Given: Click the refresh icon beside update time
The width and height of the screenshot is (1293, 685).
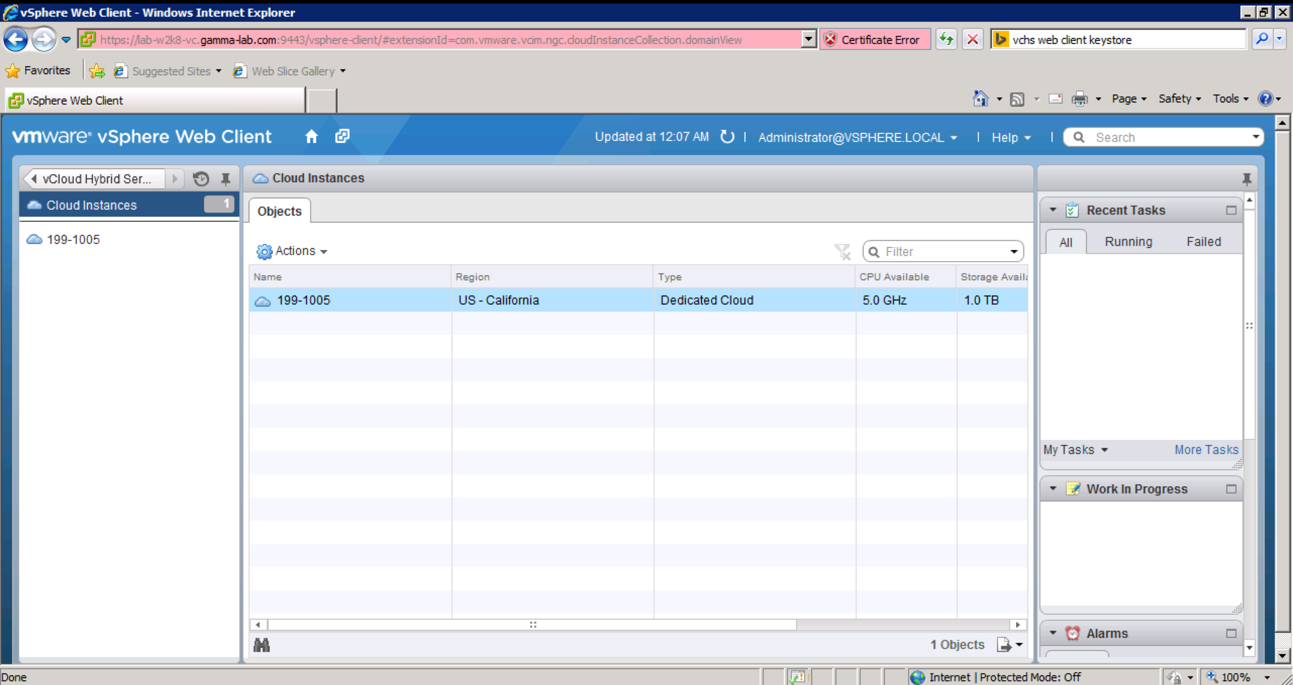Looking at the screenshot, I should click(727, 136).
